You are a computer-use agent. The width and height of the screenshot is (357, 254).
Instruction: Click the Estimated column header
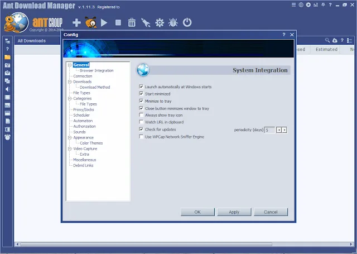click(x=326, y=50)
